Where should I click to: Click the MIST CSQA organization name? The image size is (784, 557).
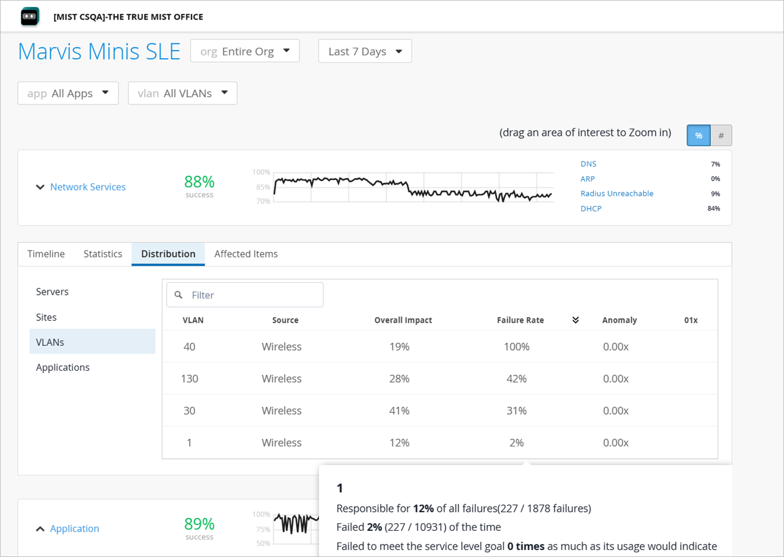(x=128, y=17)
